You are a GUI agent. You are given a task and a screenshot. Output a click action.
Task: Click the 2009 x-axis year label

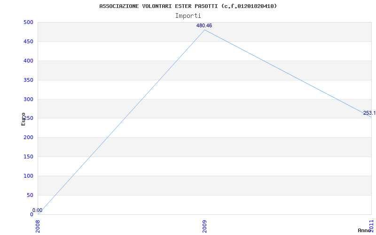[204, 227]
